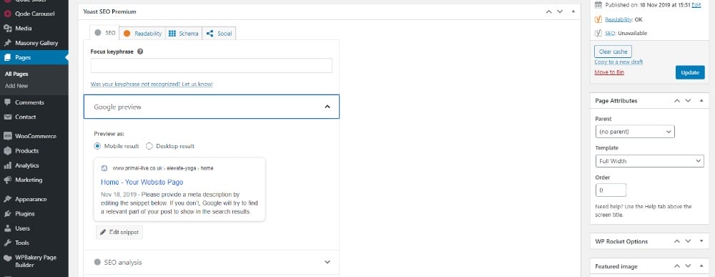The height and width of the screenshot is (277, 715).
Task: Open All Pages submenu link
Action: point(16,74)
